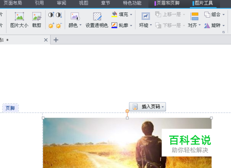The image size is (231, 168).
Task: Click the top-right image resize handle
Action: [212, 118]
